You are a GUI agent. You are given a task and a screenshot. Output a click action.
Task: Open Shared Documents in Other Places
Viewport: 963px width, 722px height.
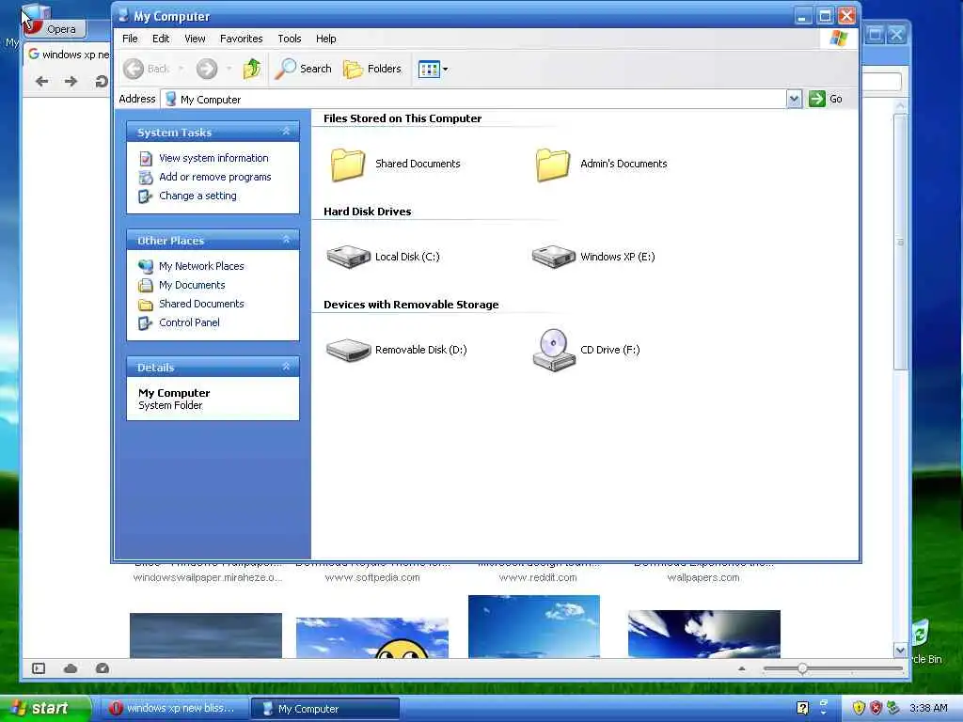tap(201, 304)
